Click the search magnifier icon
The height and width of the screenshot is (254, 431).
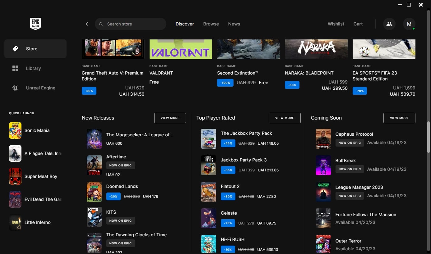(x=101, y=24)
